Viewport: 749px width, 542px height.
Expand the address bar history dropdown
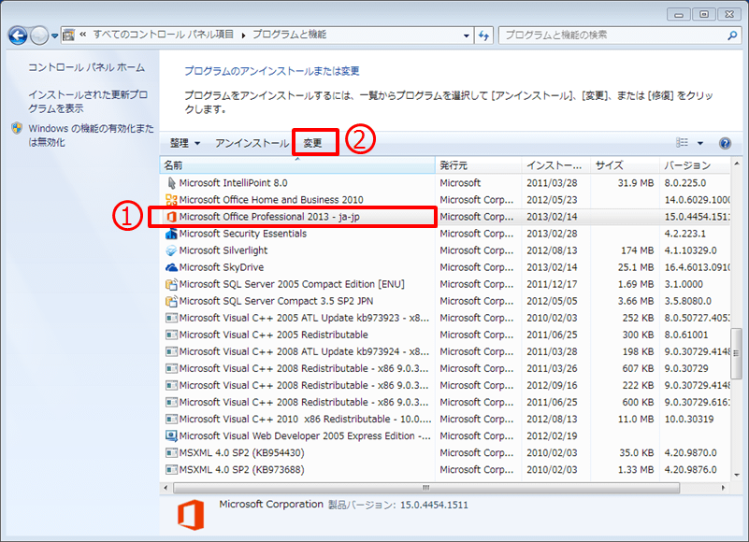pyautogui.click(x=467, y=36)
